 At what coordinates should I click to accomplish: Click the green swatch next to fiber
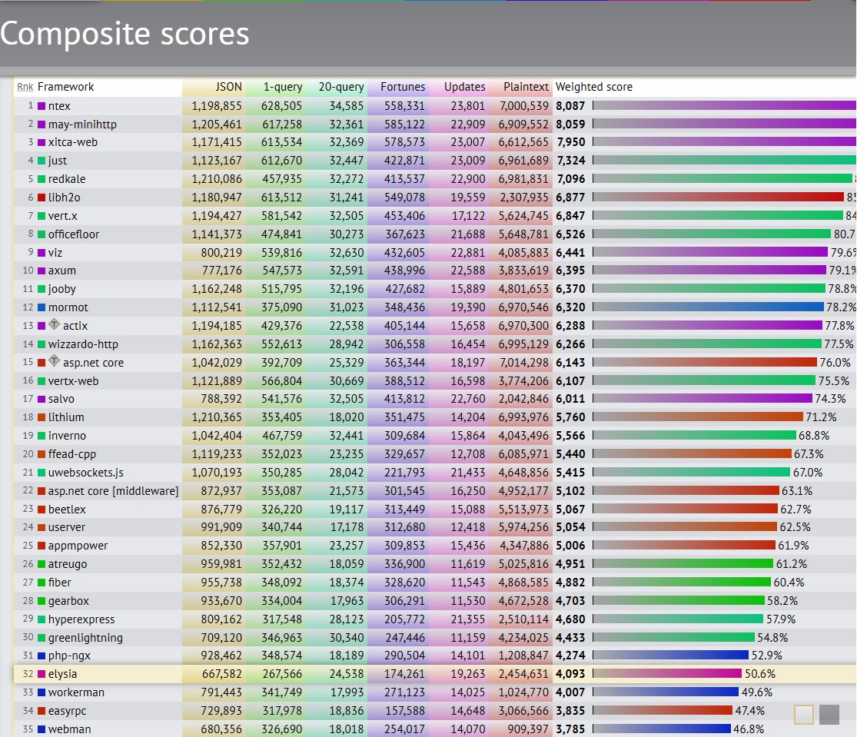pyautogui.click(x=42, y=583)
